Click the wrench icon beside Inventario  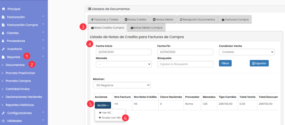(3, 49)
